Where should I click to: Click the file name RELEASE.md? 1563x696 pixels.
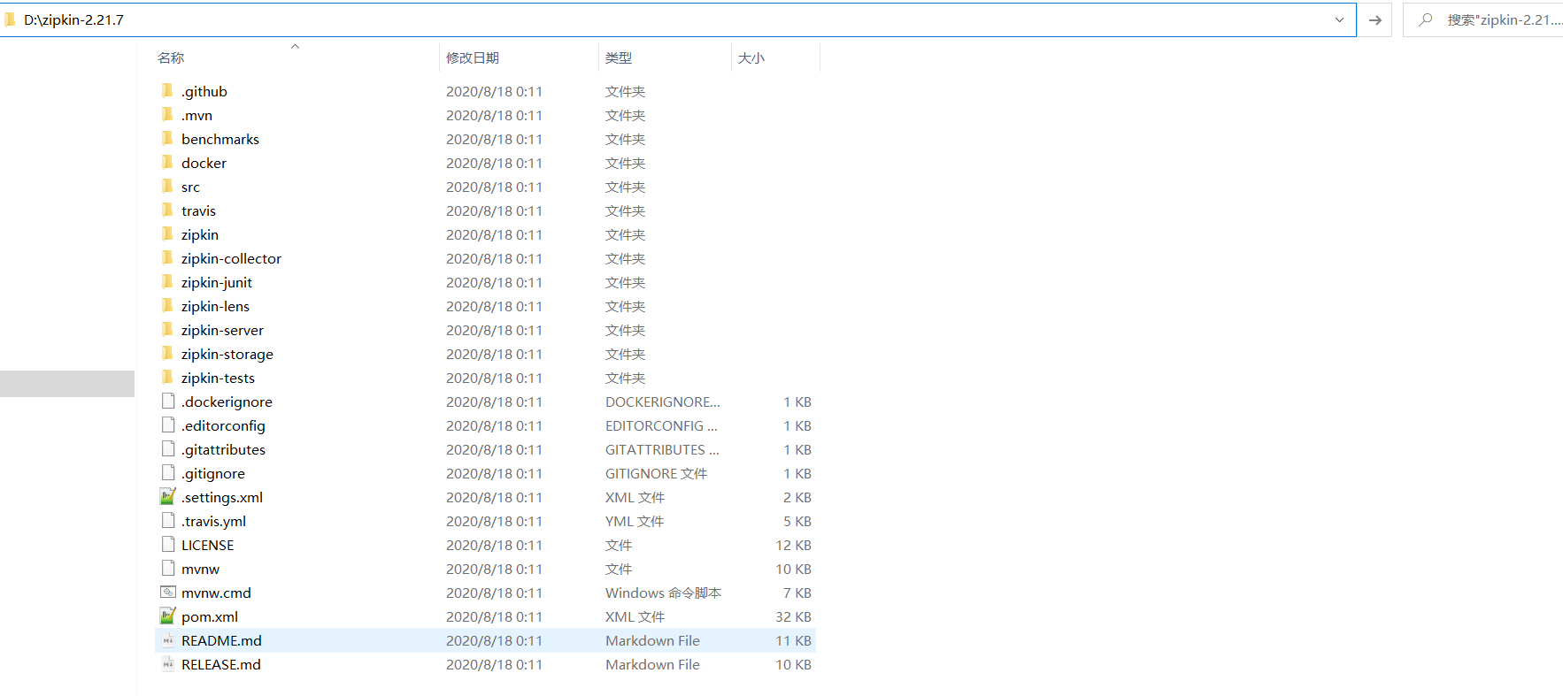[221, 664]
